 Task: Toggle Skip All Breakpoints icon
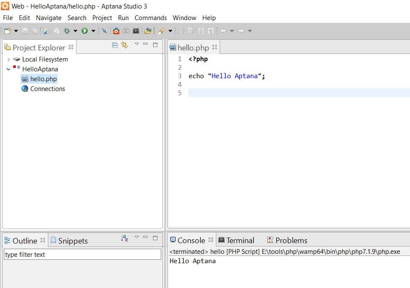[104, 31]
